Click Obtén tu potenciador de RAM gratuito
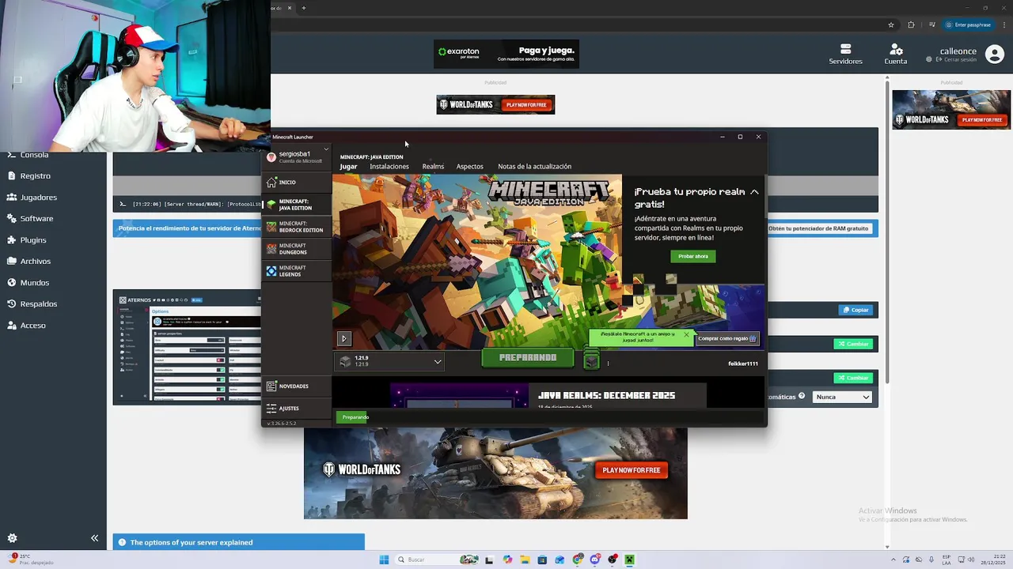Viewport: 1013px width, 569px height. pyautogui.click(x=818, y=228)
